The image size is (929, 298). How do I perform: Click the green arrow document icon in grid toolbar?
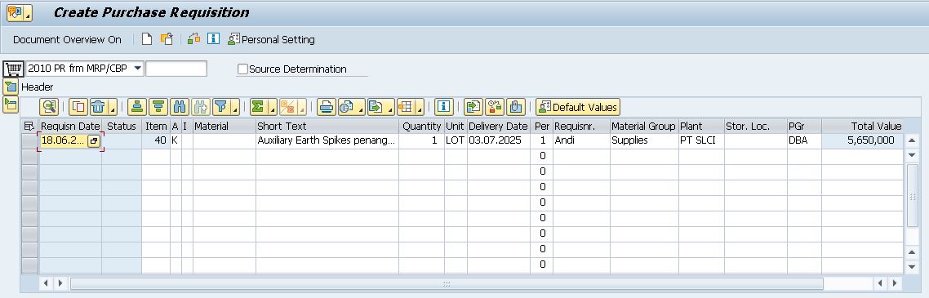[x=473, y=107]
